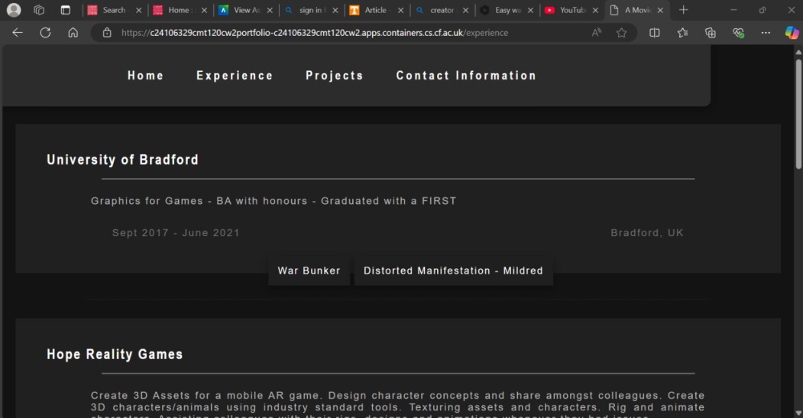803x418 pixels.
Task: Open the workspaces icon in title bar
Action: tap(39, 10)
